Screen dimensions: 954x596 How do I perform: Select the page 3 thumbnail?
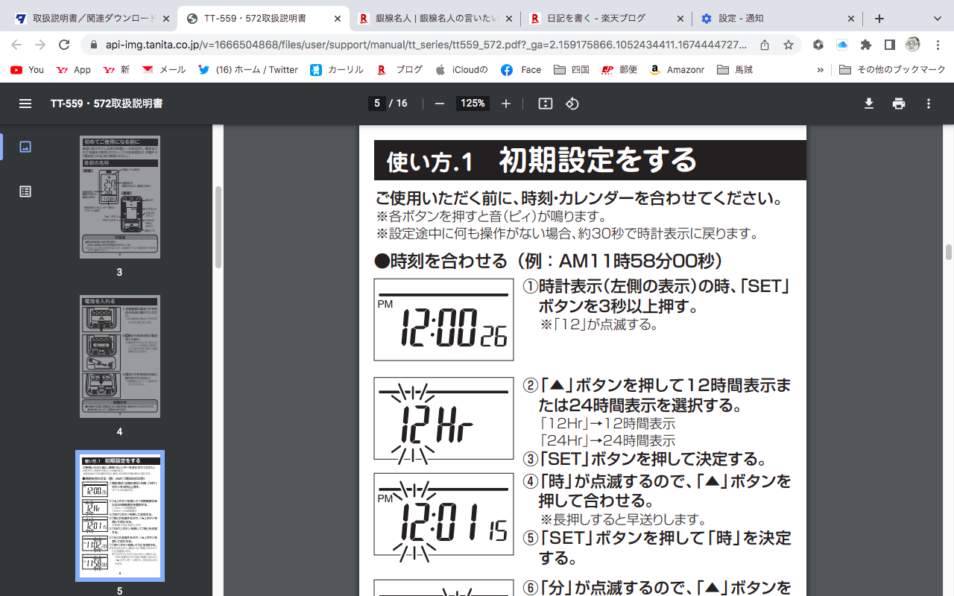pyautogui.click(x=120, y=197)
